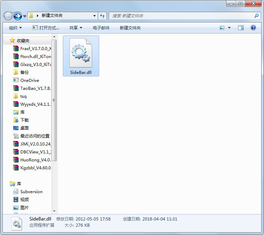Select OneDrive in the navigation pane
Viewport: 264px width, 235px height.
pyautogui.click(x=26, y=80)
